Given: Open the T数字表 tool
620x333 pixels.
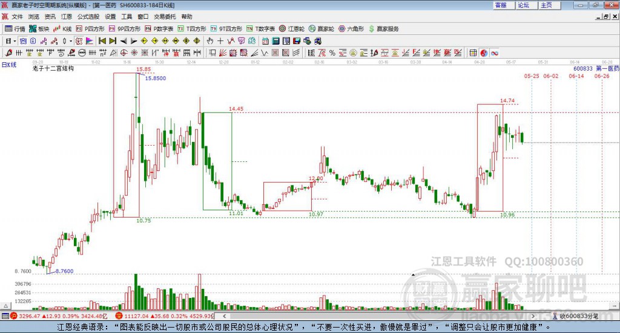Looking at the screenshot, I should pyautogui.click(x=260, y=29).
